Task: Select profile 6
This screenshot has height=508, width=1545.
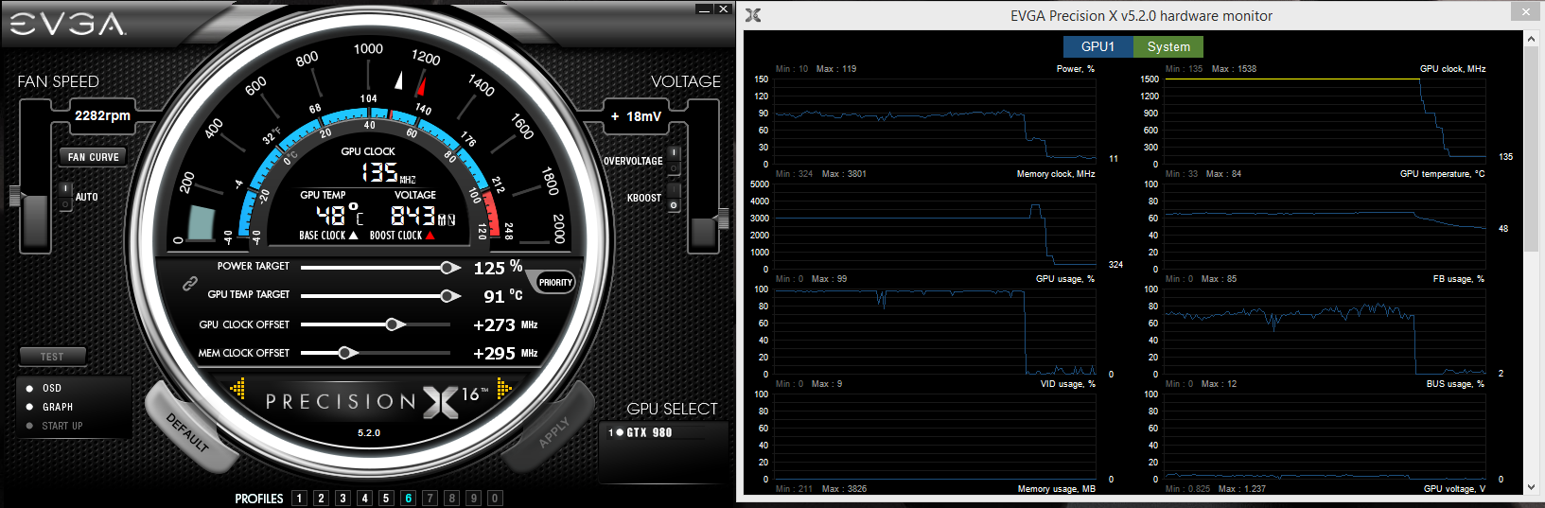Action: (x=408, y=498)
